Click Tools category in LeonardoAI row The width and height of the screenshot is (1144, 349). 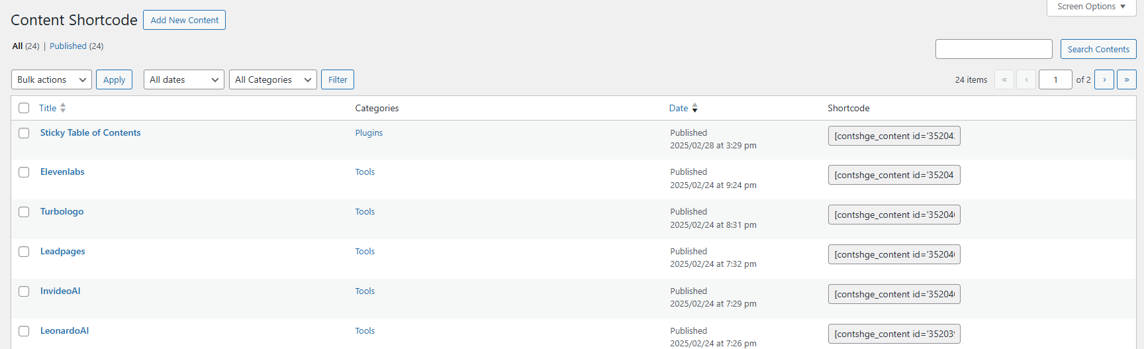pos(365,330)
